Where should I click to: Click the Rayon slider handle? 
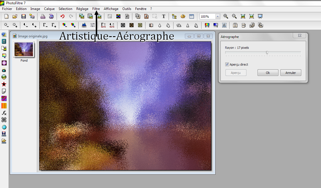click(267, 52)
